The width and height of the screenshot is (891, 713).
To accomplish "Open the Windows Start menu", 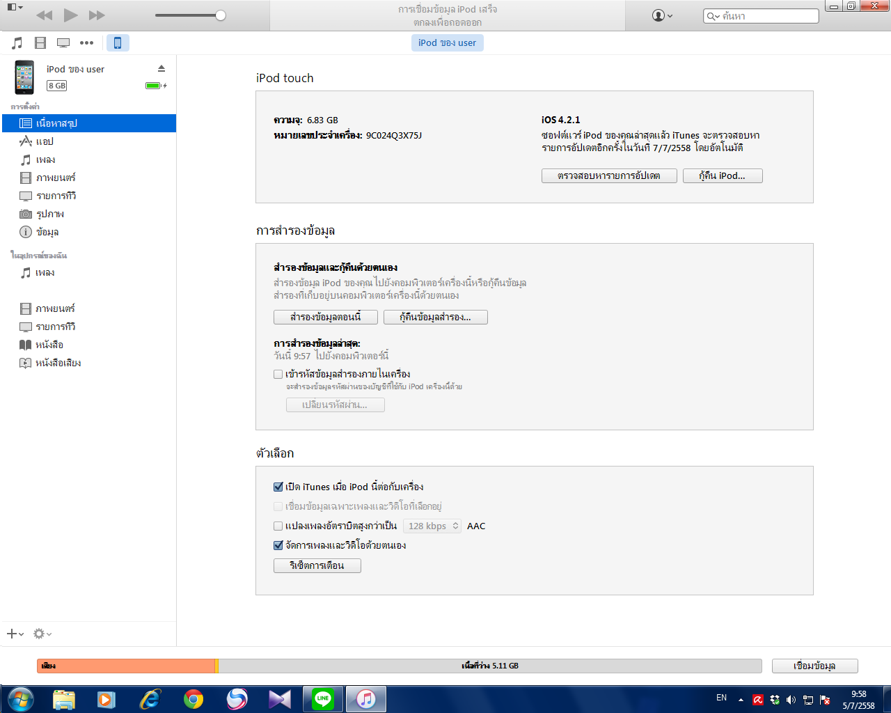I will (x=20, y=698).
